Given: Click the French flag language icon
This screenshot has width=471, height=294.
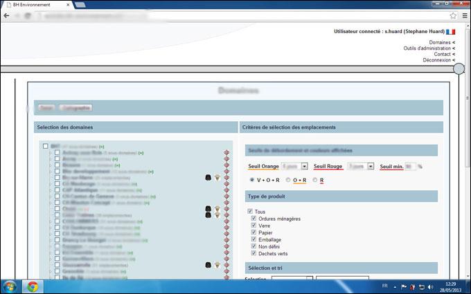Looking at the screenshot, I should (x=451, y=32).
